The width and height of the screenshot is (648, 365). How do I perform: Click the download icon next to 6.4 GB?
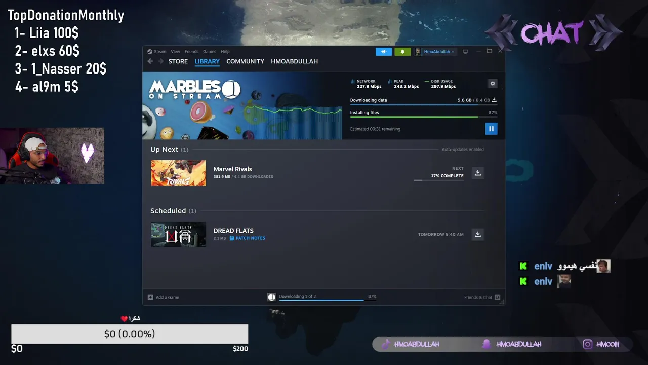tap(494, 100)
